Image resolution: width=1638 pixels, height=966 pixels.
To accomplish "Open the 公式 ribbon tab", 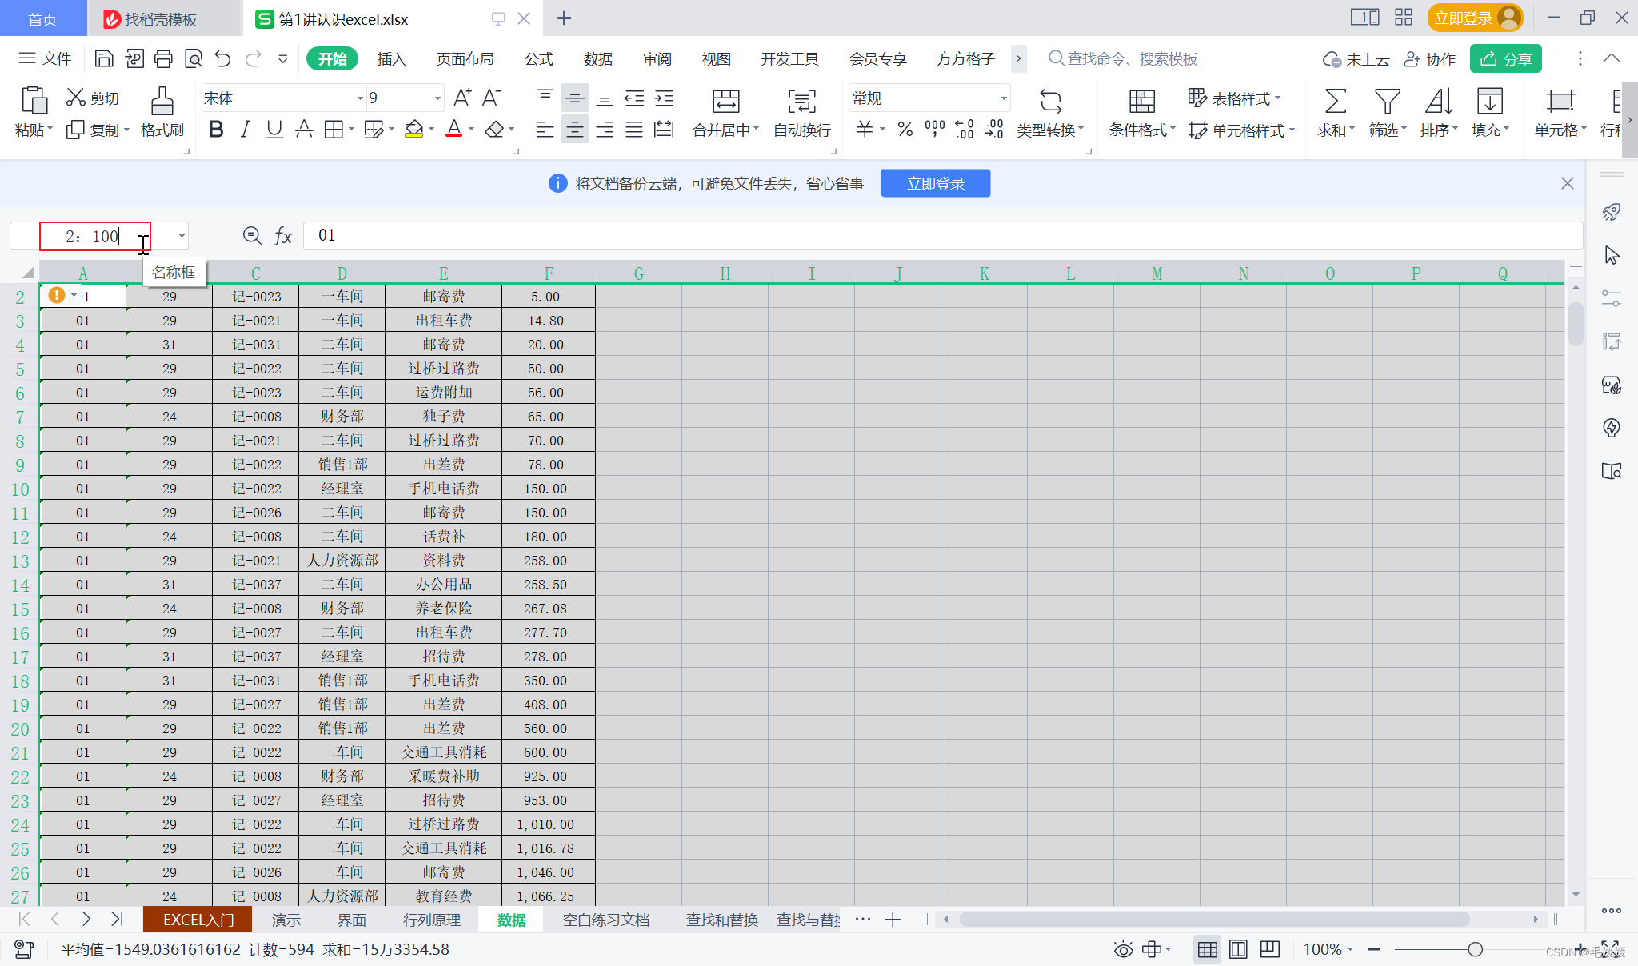I will click(x=539, y=59).
